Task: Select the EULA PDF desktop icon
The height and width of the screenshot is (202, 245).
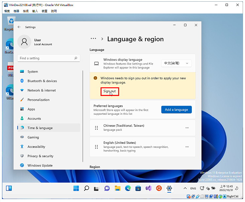Action: tap(10, 69)
